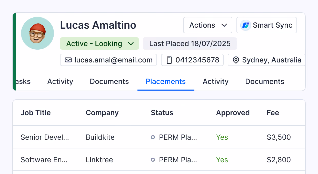Click the Fee column header
This screenshot has height=174, width=318.
click(x=273, y=113)
